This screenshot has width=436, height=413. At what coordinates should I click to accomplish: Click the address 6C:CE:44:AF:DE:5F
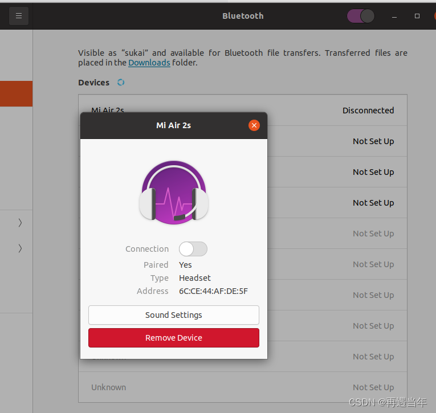click(213, 291)
